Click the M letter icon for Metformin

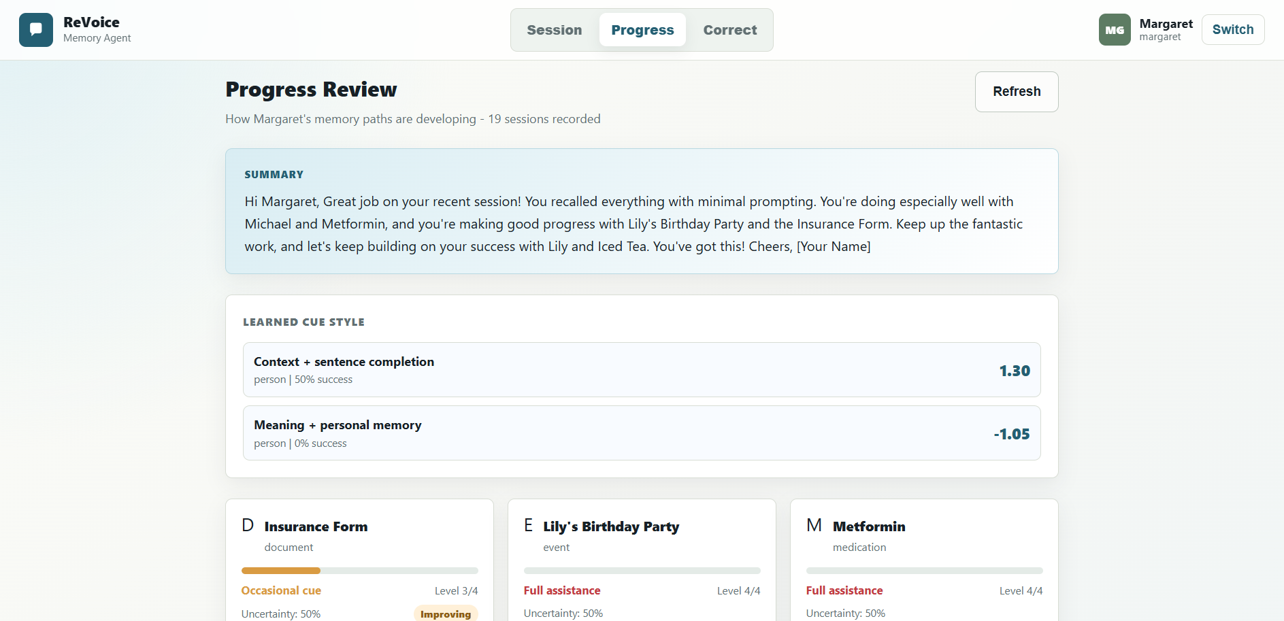pyautogui.click(x=814, y=526)
